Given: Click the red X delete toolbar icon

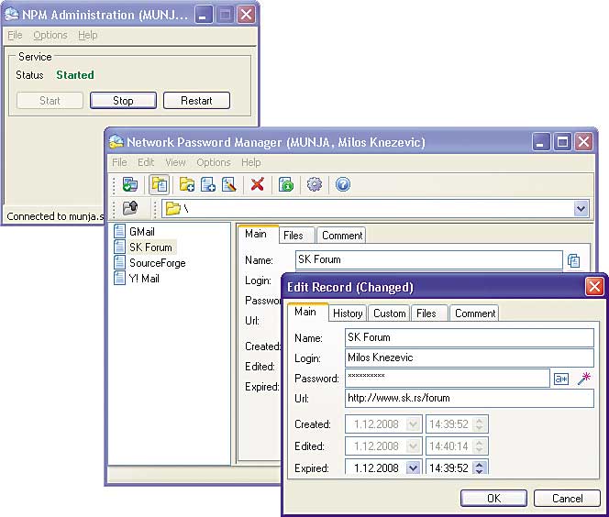Looking at the screenshot, I should coord(257,185).
